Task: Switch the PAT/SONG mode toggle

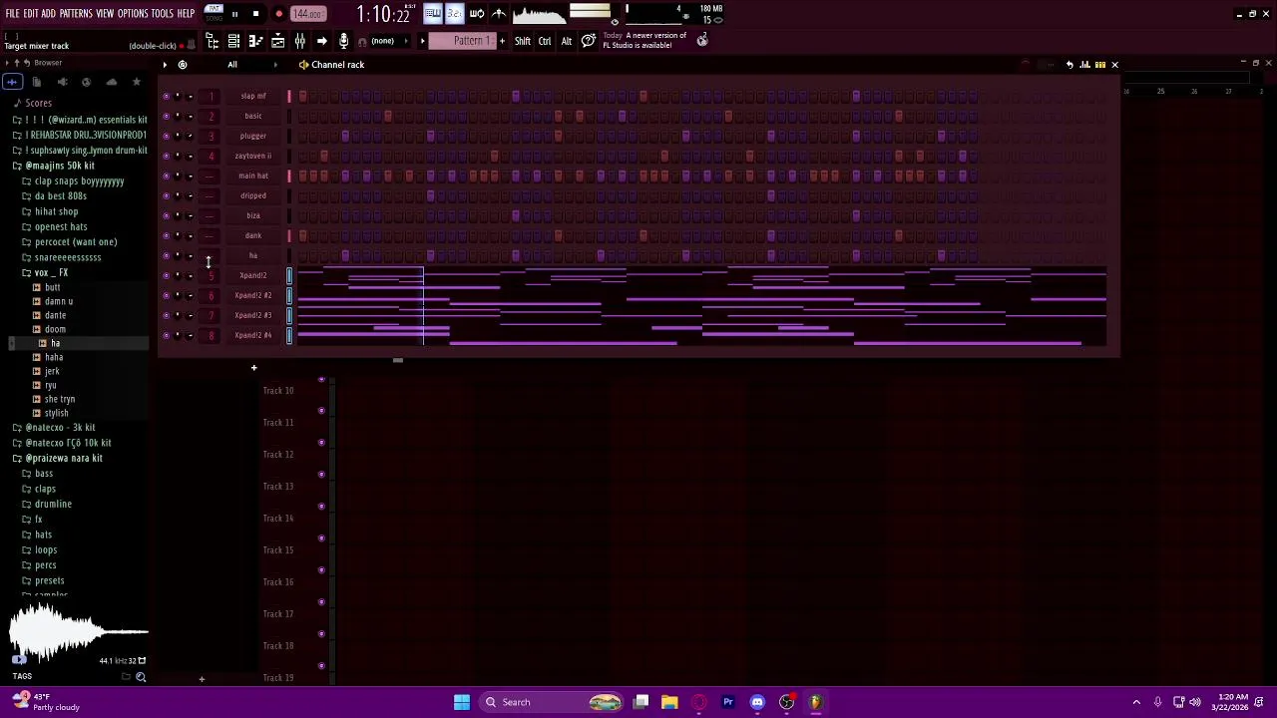Action: [213, 13]
